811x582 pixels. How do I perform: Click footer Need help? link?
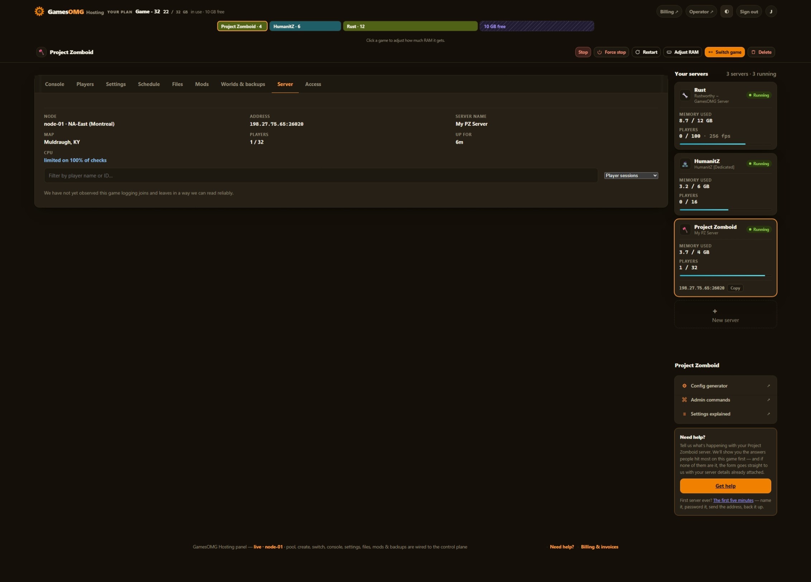point(562,547)
